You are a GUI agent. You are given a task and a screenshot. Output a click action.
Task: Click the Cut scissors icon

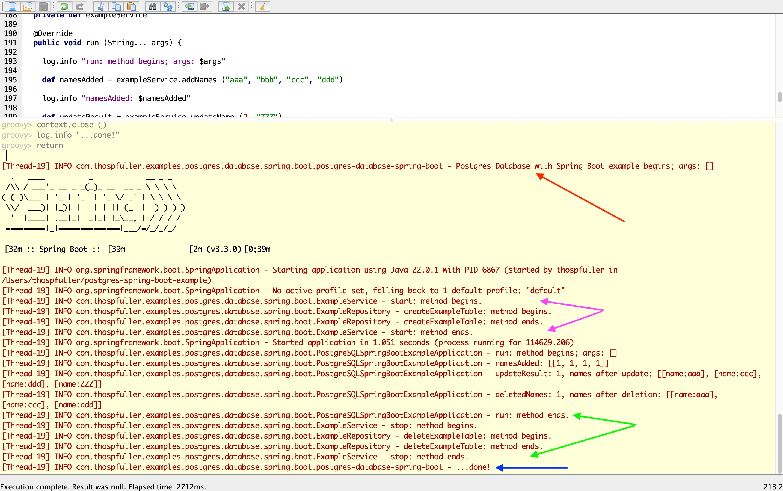101,7
